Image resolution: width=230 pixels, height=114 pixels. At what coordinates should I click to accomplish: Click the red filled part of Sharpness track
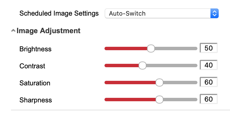click(x=130, y=100)
